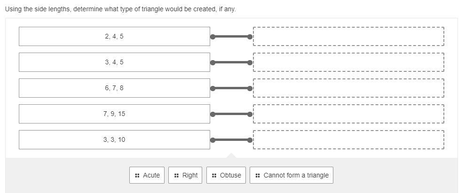Click the 3, 3, 10 side lengths box
The width and height of the screenshot is (473, 193).
tap(114, 139)
